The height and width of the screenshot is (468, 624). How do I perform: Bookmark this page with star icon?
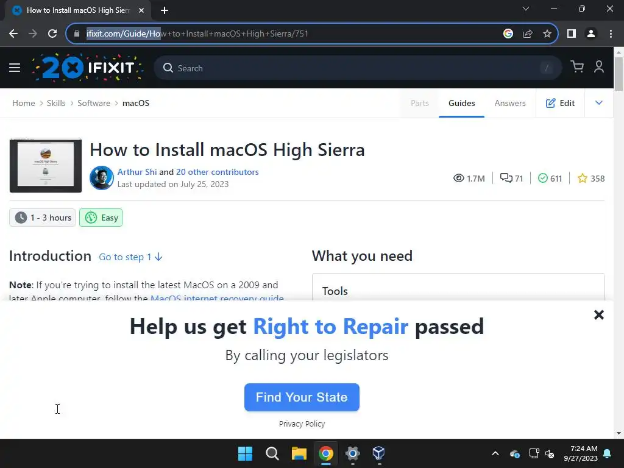[547, 34]
